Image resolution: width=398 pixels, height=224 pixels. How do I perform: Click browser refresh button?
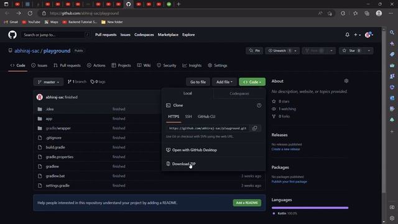[30, 13]
